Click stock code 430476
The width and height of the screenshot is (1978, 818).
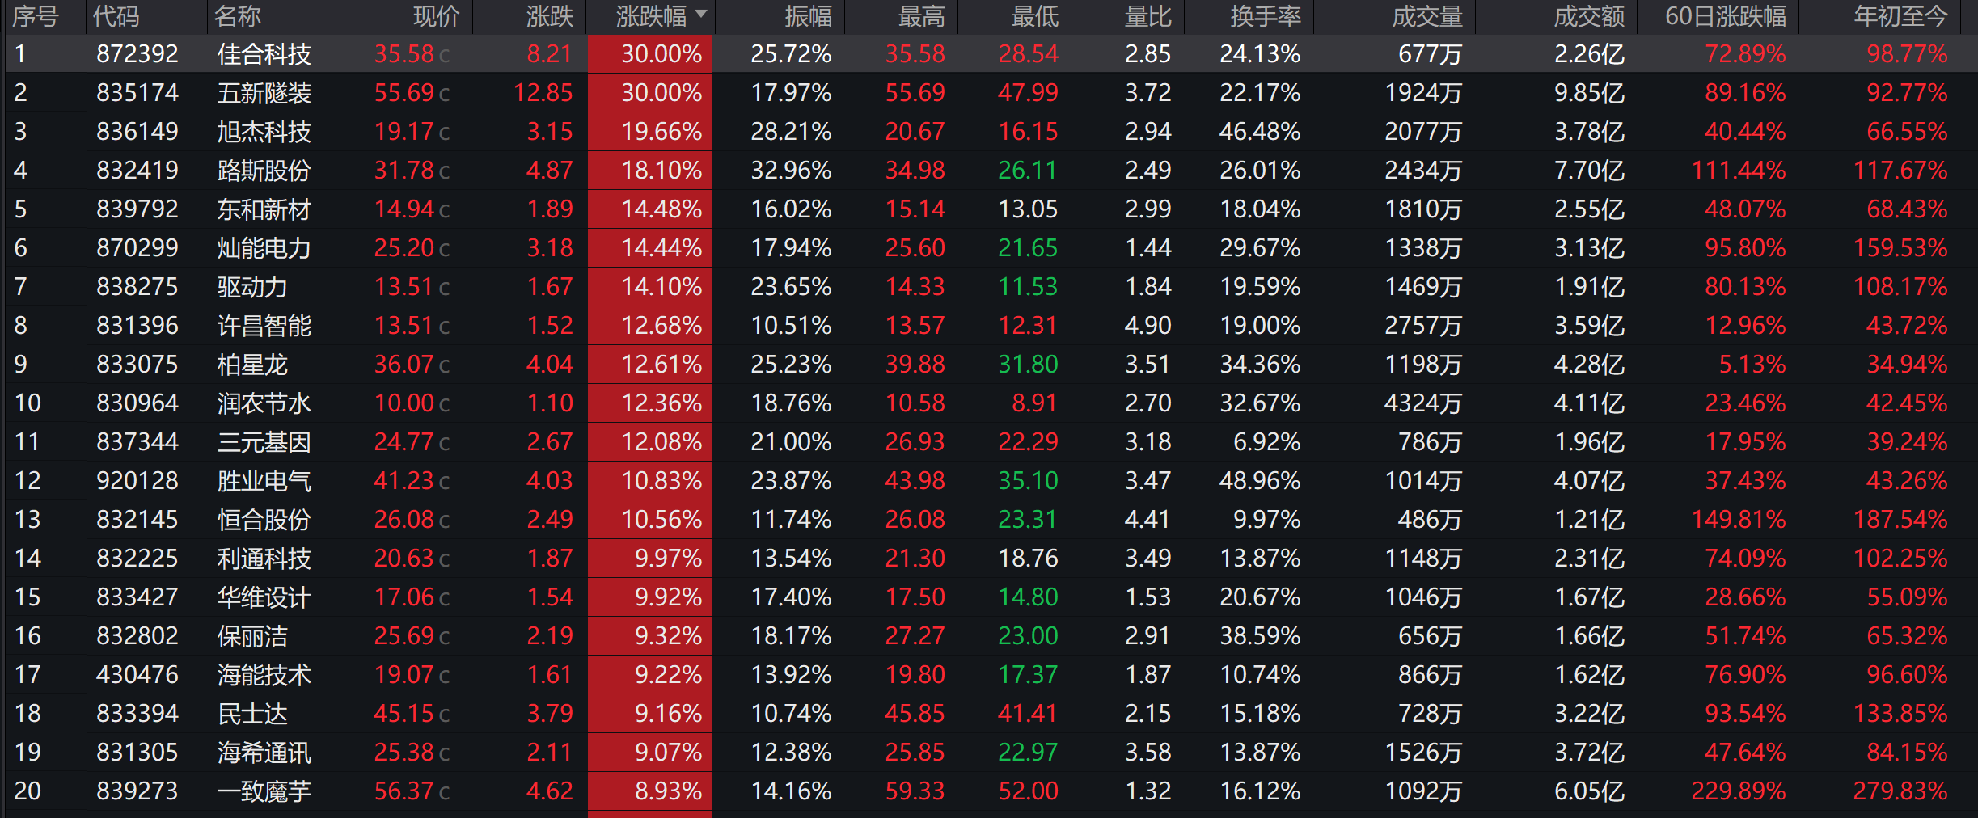[x=137, y=675]
